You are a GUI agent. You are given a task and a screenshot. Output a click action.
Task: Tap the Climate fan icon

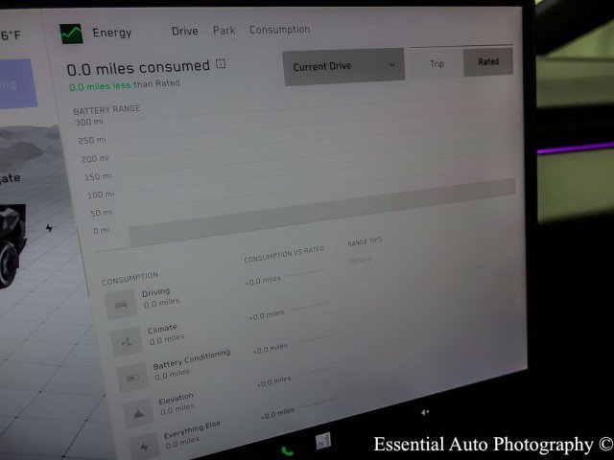[127, 341]
